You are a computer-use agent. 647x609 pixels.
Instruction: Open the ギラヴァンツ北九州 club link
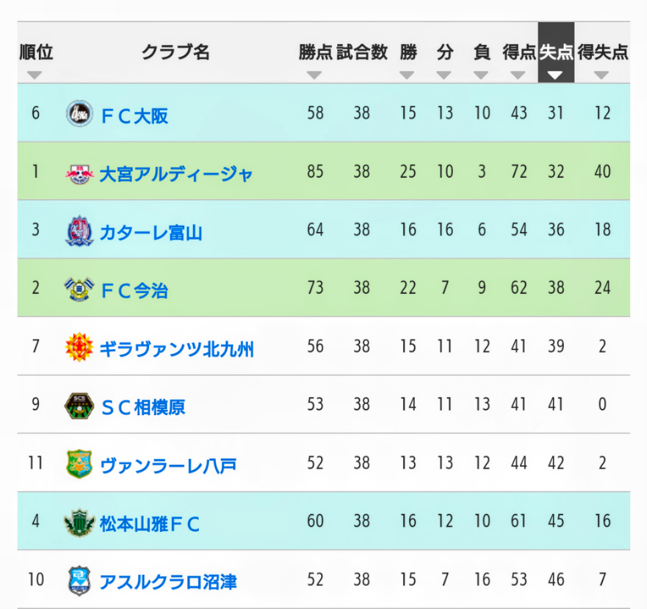(x=177, y=349)
